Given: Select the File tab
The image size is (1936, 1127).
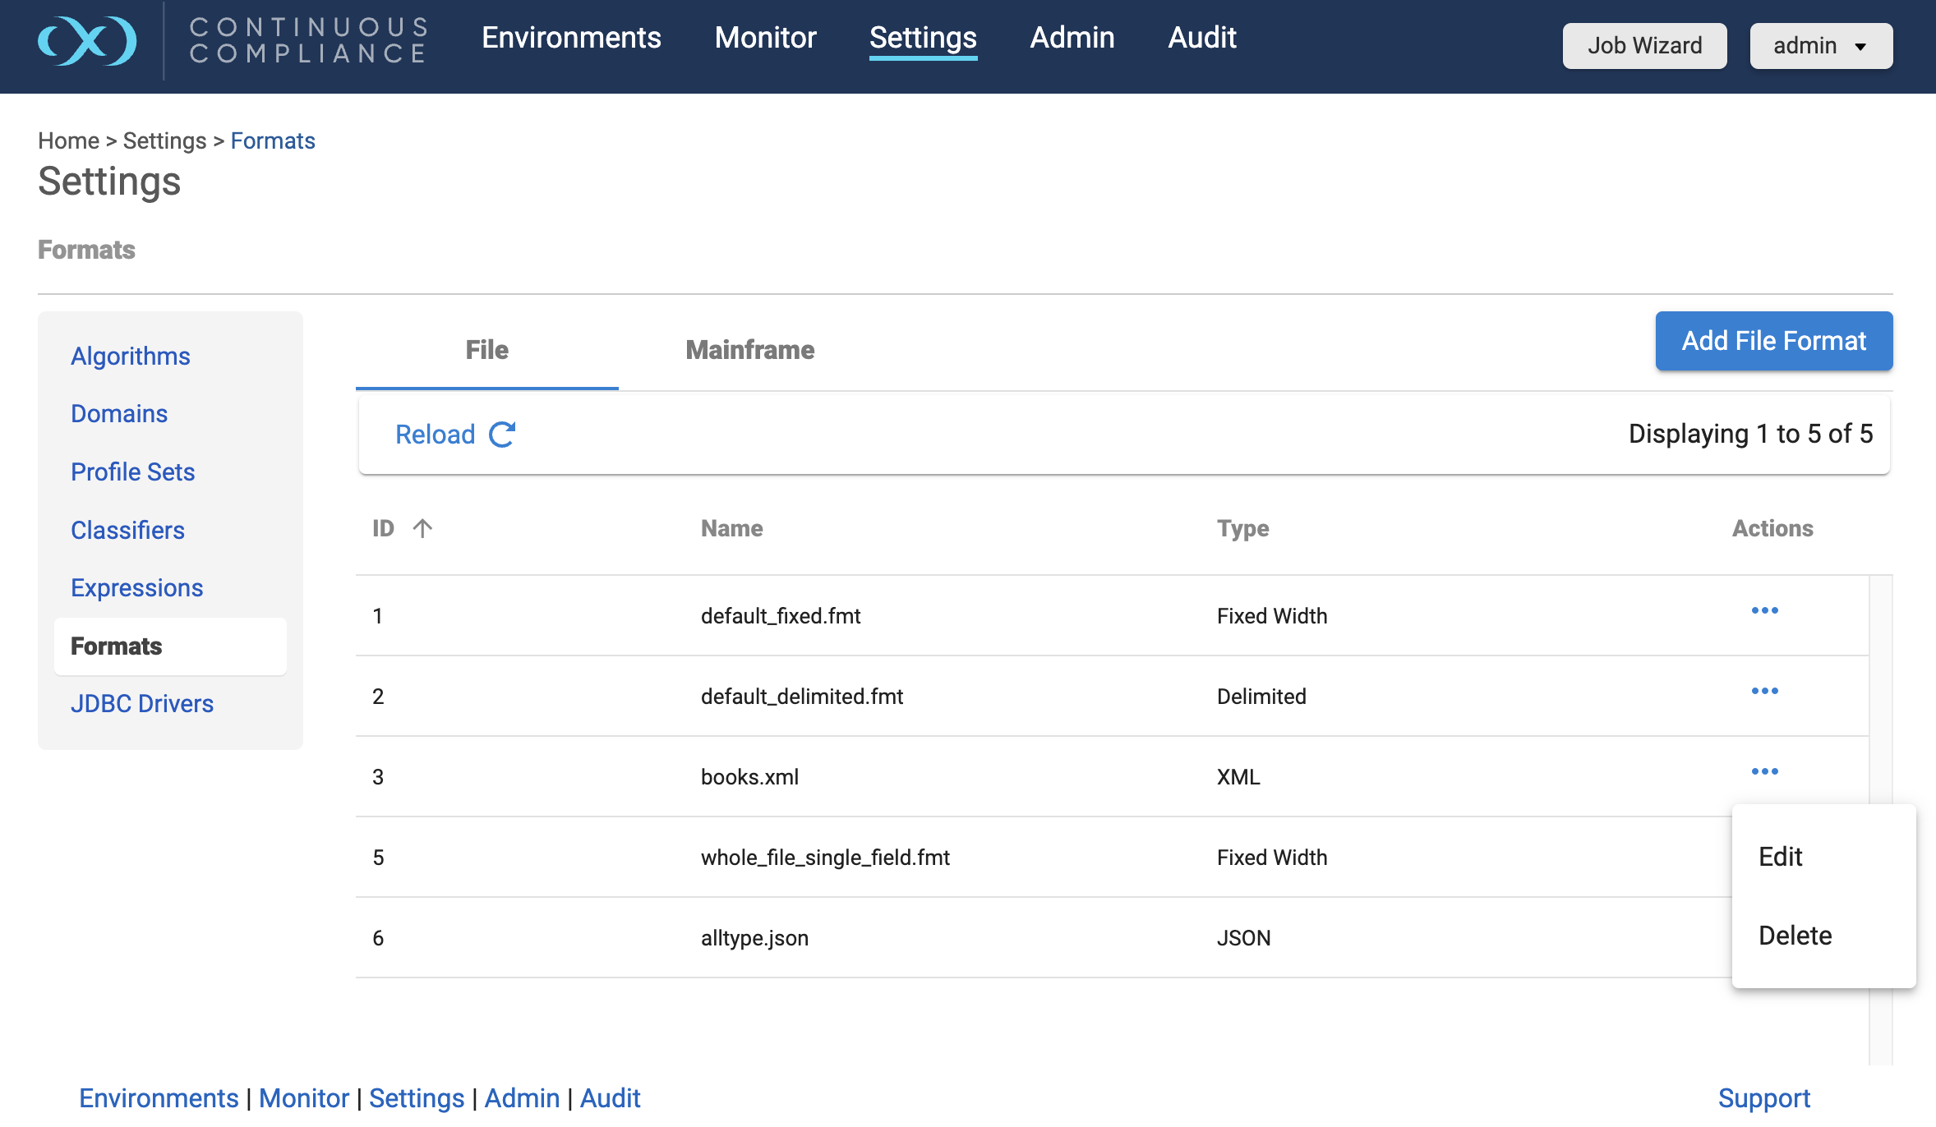Looking at the screenshot, I should point(486,350).
